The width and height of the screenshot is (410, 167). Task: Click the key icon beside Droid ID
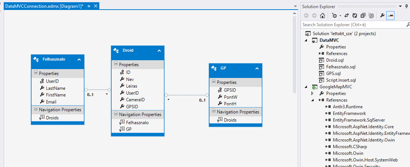(122, 72)
